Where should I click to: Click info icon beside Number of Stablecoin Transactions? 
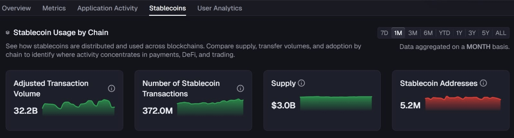(x=240, y=88)
